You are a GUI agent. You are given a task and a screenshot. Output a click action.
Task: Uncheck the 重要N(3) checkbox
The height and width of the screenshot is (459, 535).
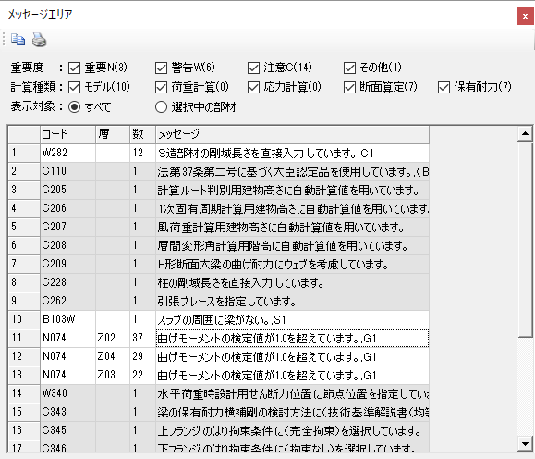[74, 68]
